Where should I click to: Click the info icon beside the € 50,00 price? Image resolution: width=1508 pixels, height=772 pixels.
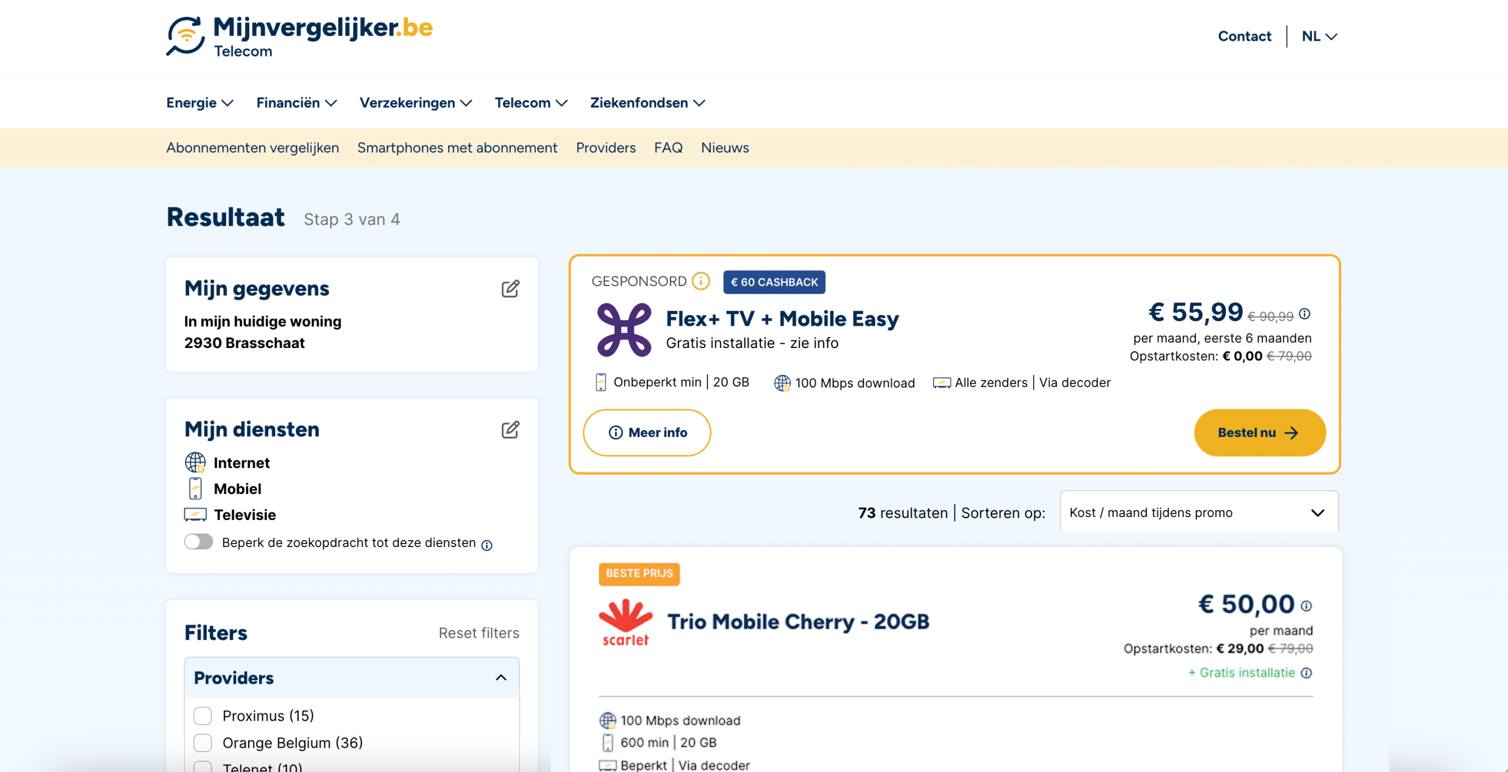pyautogui.click(x=1306, y=606)
